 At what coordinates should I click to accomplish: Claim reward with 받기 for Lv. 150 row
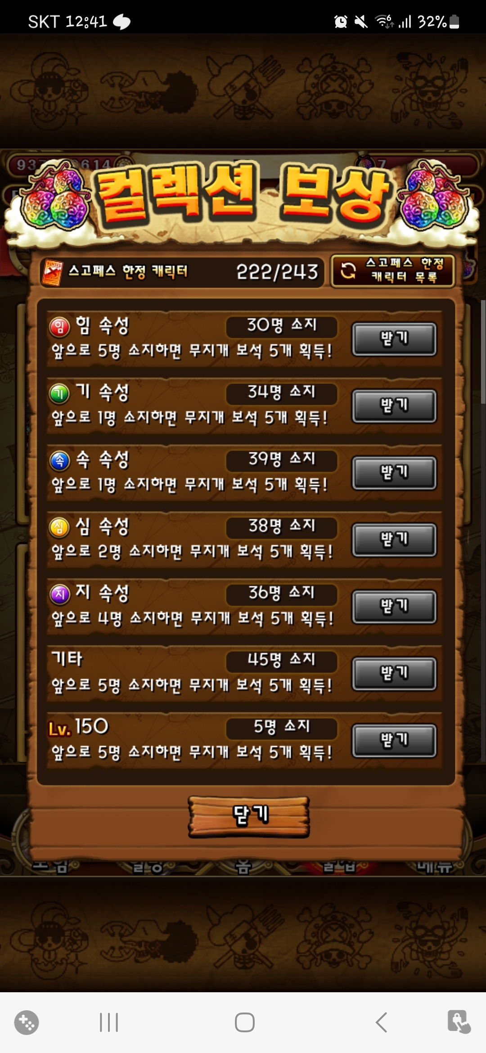394,740
